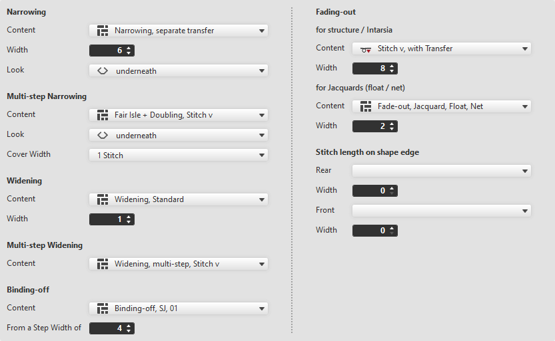Click the module icon beside Widening, Standard
Image resolution: width=555 pixels, height=341 pixels.
click(103, 199)
